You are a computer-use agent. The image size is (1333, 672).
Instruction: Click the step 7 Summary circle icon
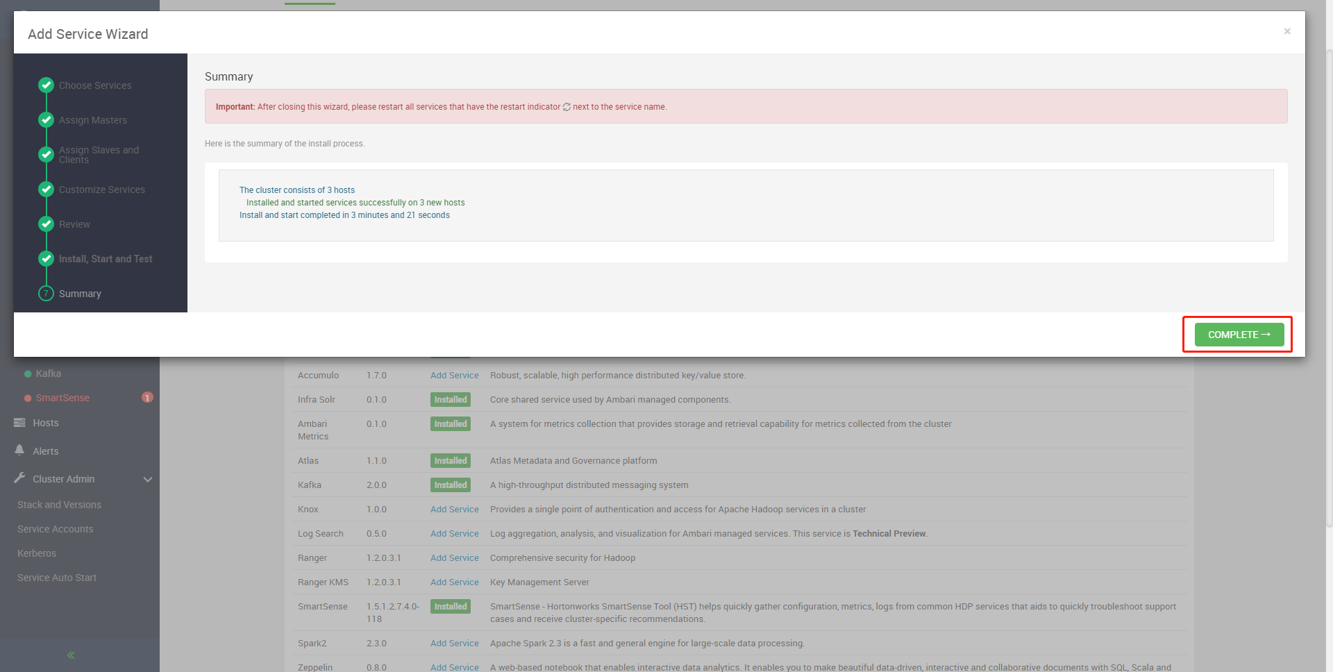point(46,293)
